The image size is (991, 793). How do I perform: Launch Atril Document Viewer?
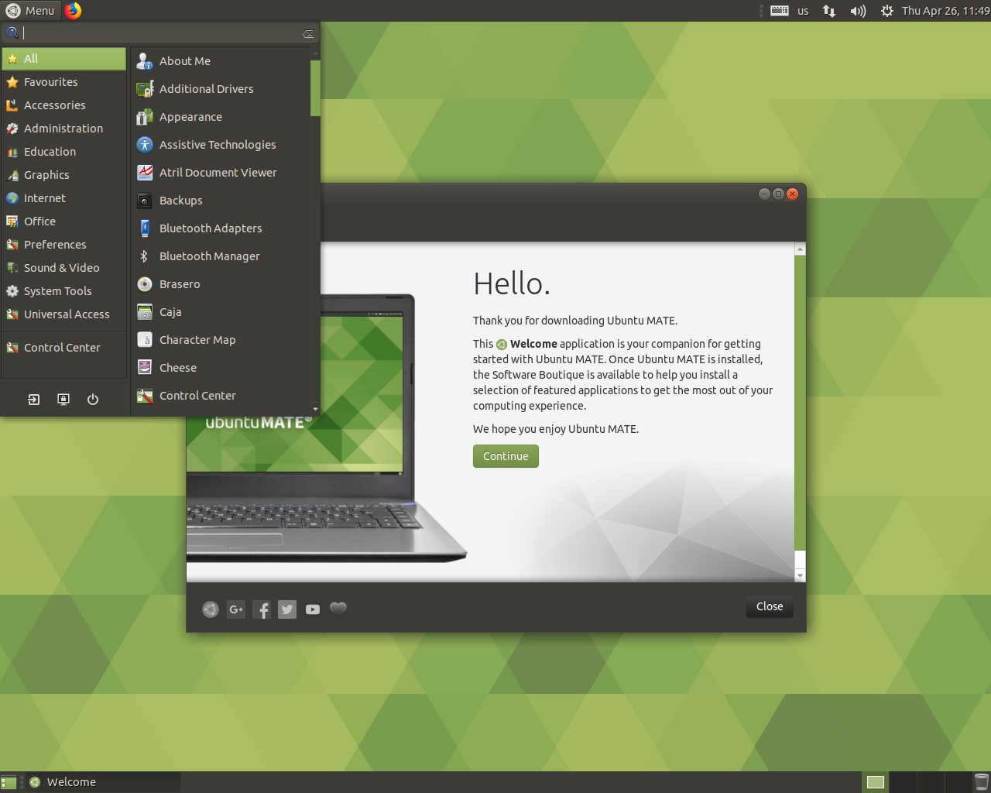pos(221,173)
